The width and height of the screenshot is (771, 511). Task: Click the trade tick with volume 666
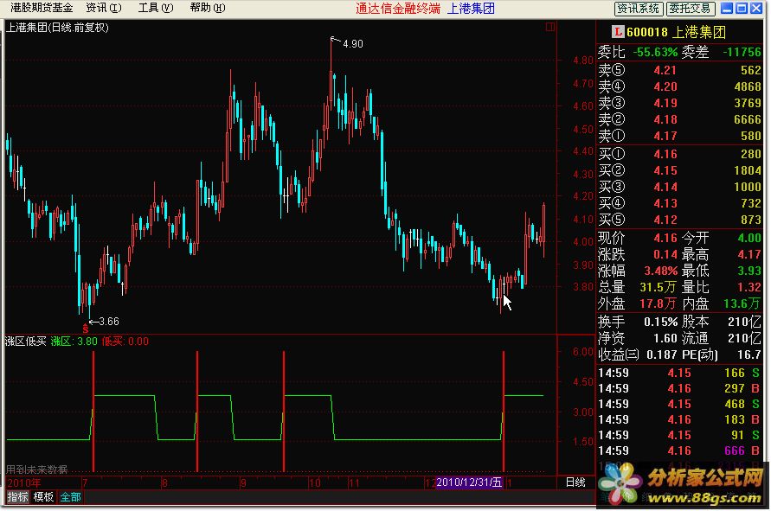[735, 450]
